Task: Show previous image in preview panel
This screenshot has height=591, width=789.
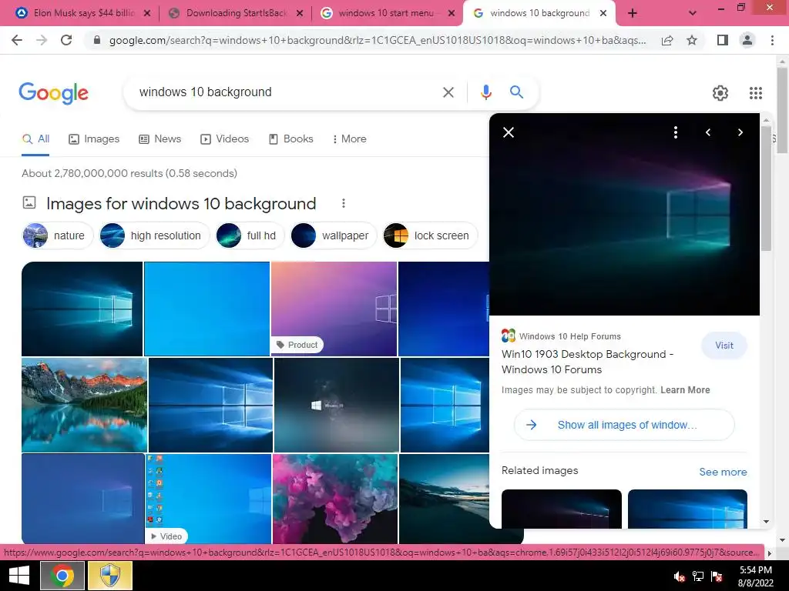Action: (x=708, y=132)
